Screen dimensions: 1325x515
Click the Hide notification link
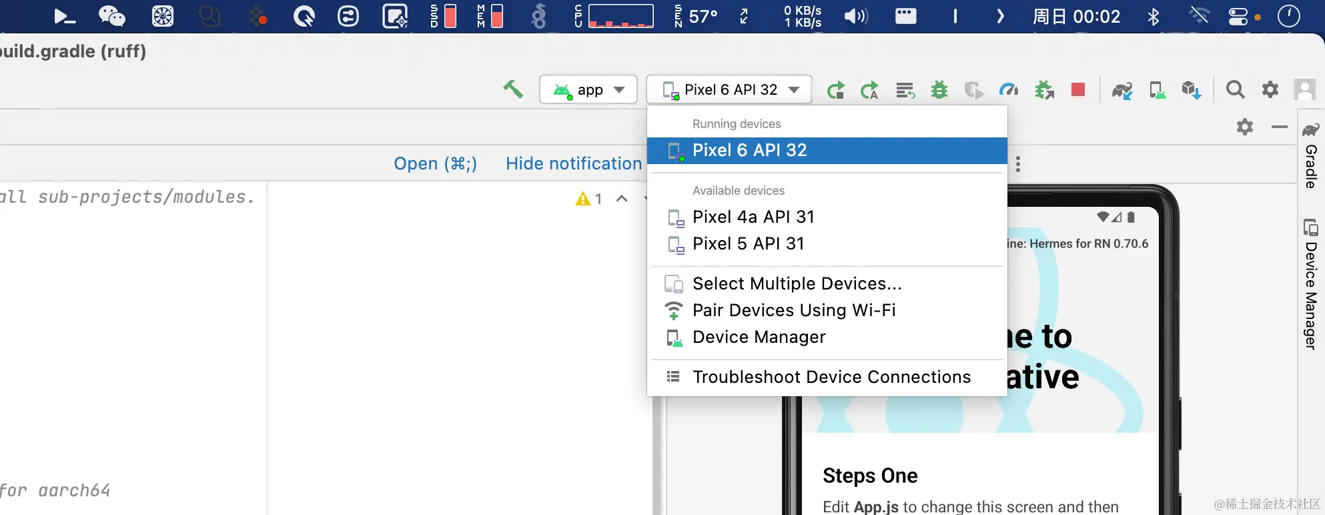tap(574, 163)
